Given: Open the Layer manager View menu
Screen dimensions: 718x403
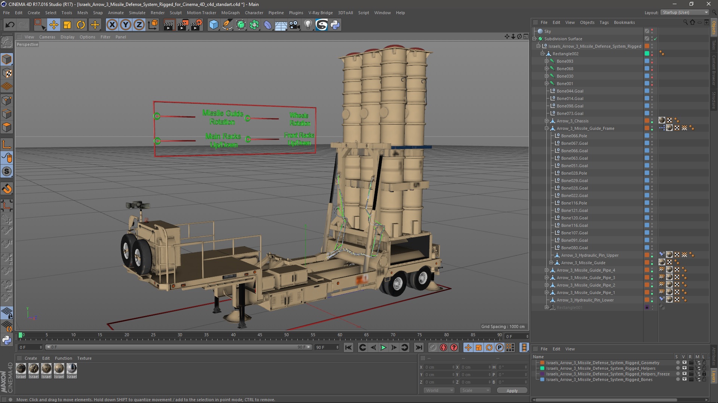Looking at the screenshot, I should click(x=570, y=349).
